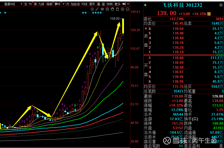
Task: Click the 注 note badge beside price change
Action: click(x=209, y=14)
